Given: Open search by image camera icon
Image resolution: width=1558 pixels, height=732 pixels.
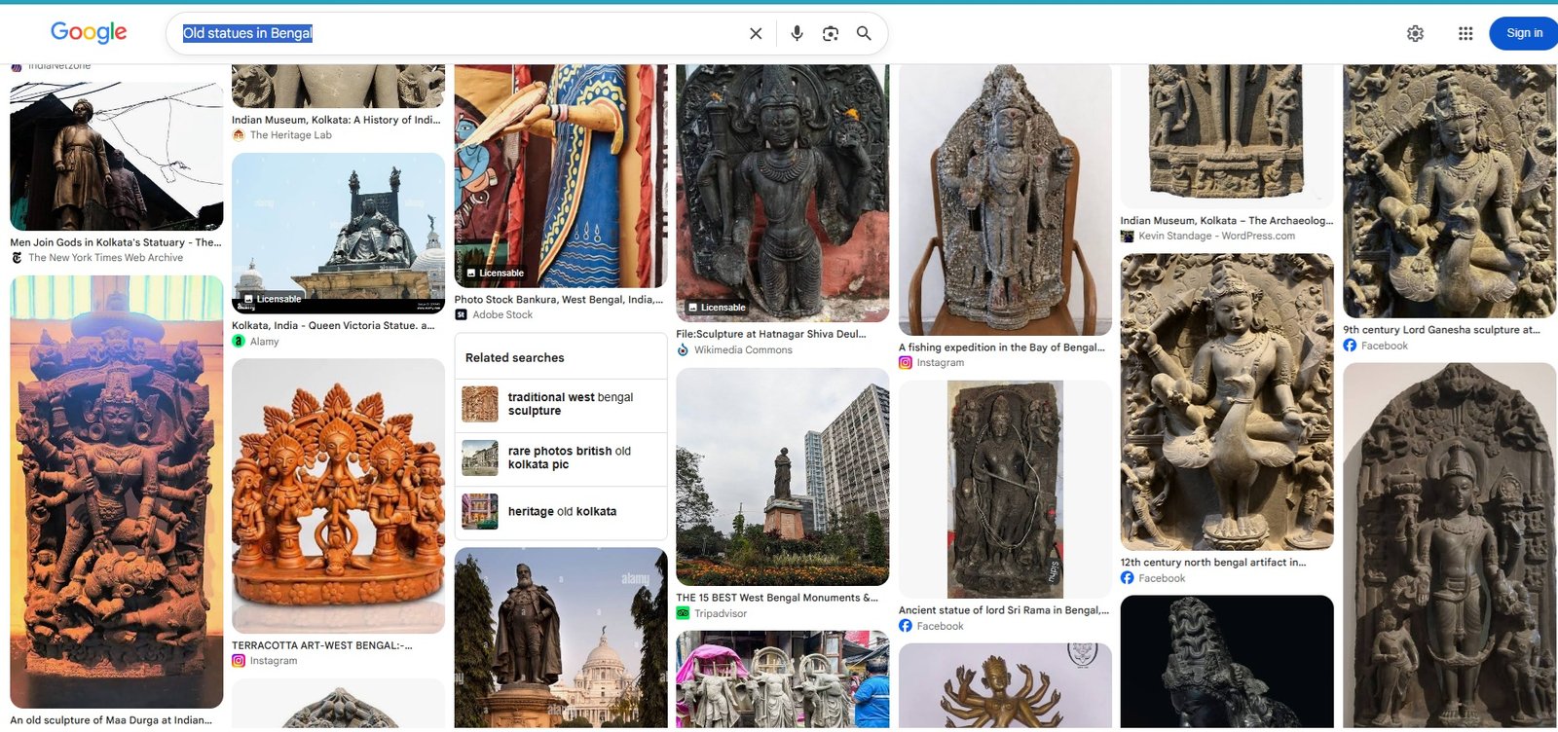Looking at the screenshot, I should 830,33.
